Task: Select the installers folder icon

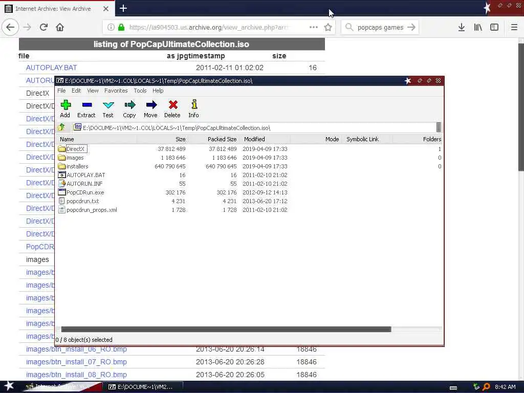Action: click(62, 166)
